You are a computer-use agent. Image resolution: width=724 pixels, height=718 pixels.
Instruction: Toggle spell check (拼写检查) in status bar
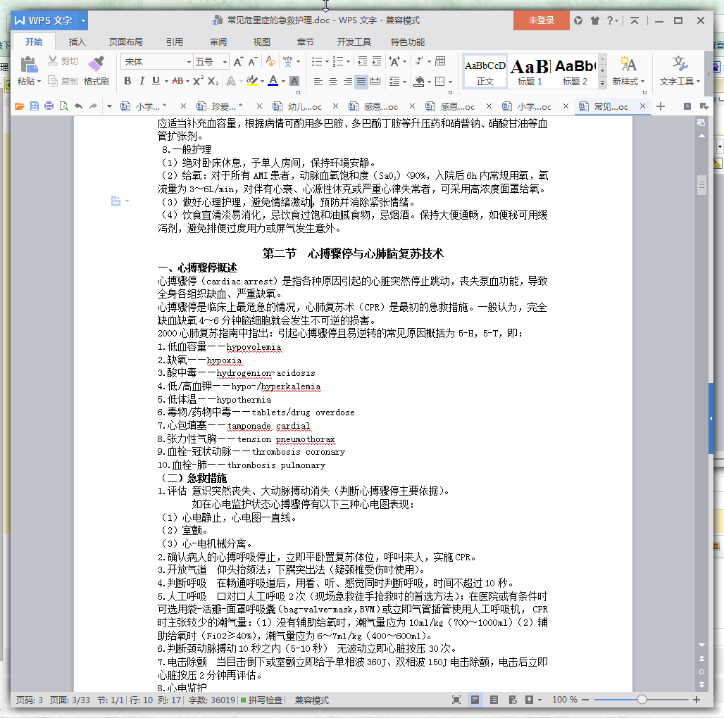262,700
